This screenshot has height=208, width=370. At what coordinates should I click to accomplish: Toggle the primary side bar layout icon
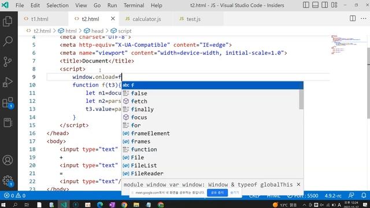click(x=306, y=5)
